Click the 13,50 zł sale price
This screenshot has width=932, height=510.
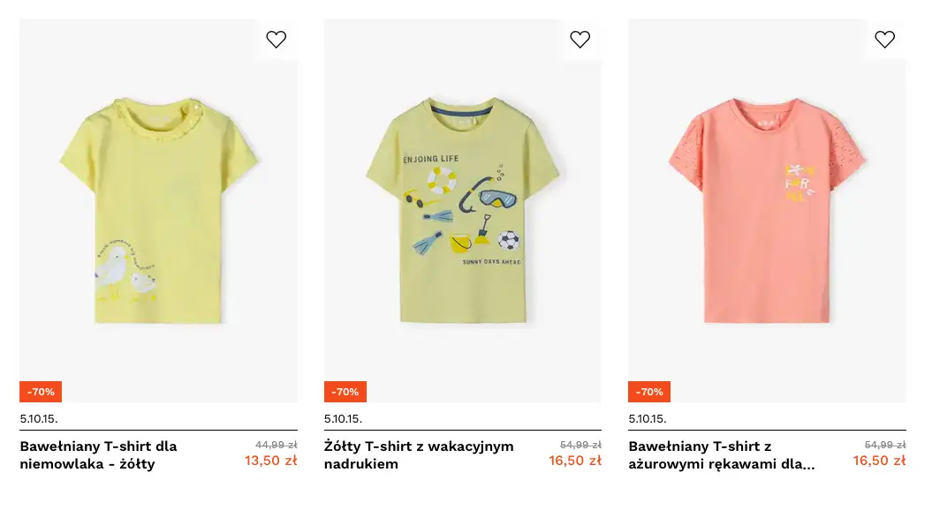[x=270, y=461]
